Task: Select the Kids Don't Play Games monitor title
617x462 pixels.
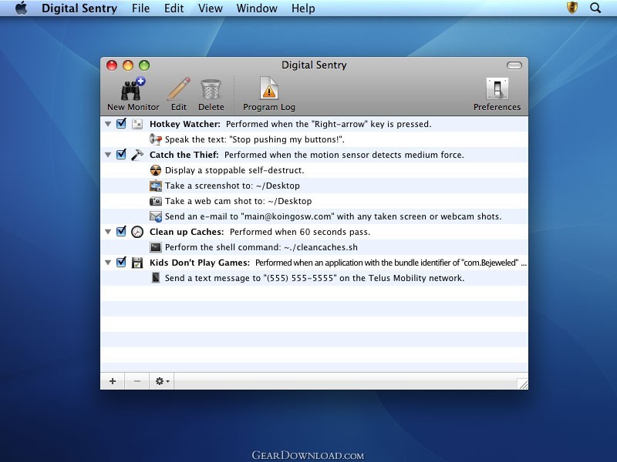Action: click(200, 263)
